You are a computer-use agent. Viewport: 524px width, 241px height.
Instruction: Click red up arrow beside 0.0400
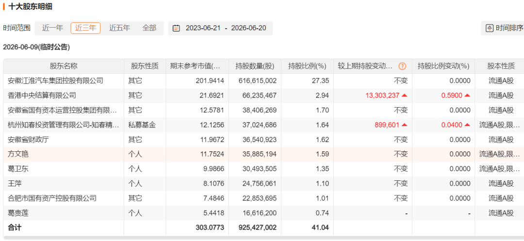coord(467,125)
